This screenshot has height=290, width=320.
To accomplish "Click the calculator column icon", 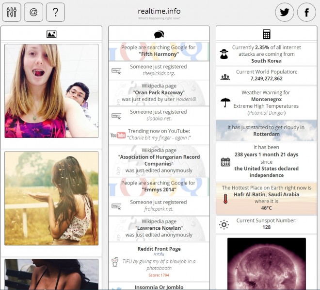I will (267, 34).
